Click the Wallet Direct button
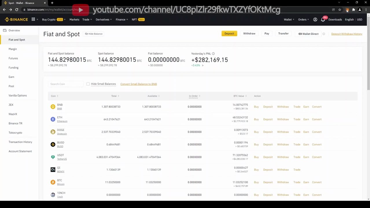This screenshot has height=208, width=370. click(x=308, y=34)
